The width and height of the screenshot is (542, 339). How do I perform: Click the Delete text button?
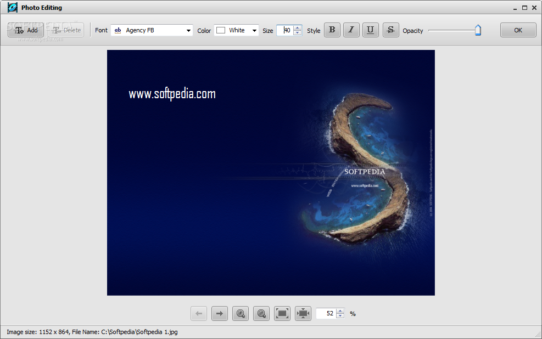point(66,30)
